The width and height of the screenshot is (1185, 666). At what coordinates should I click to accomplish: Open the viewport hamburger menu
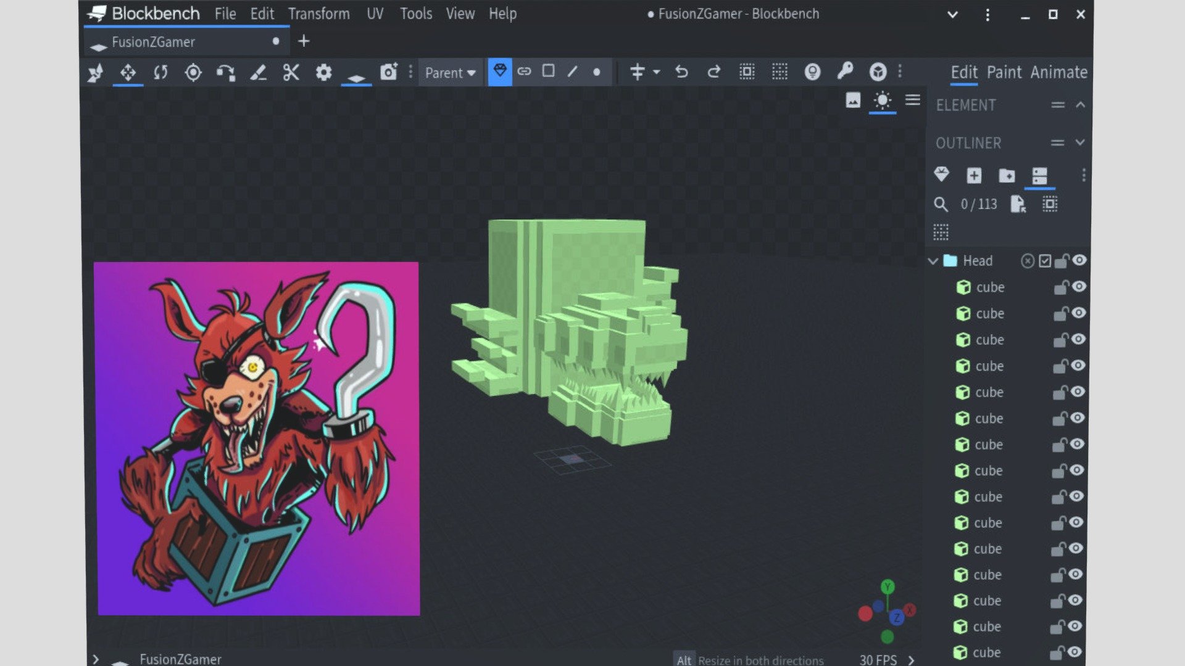pyautogui.click(x=913, y=100)
